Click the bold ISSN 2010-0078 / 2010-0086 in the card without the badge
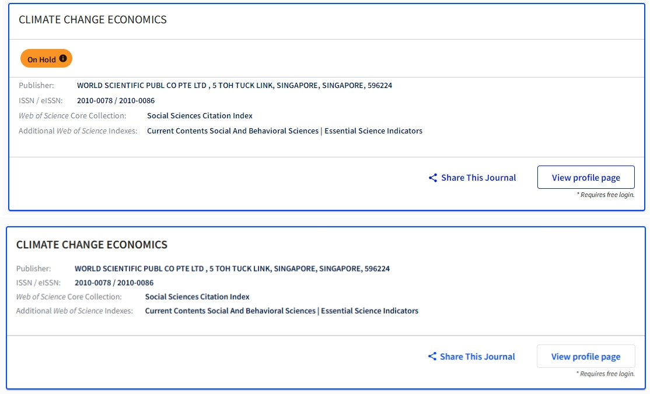Screen dimensions: 650x394 [x=114, y=283]
